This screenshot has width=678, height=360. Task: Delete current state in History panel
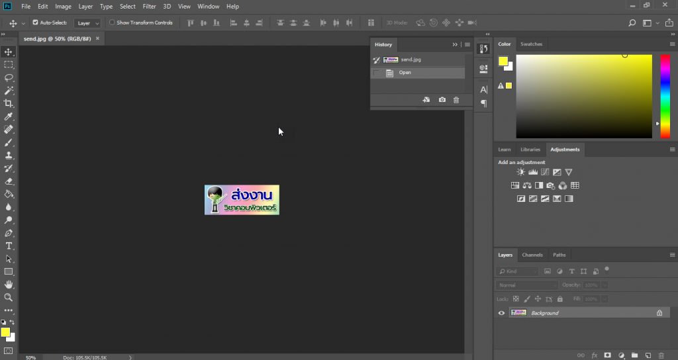pyautogui.click(x=456, y=100)
